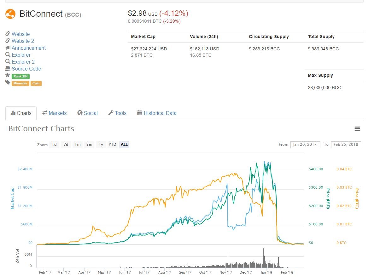Image resolution: width=374 pixels, height=278 pixels.
Task: Click the 24h Vol axis label
Action: click(x=17, y=256)
